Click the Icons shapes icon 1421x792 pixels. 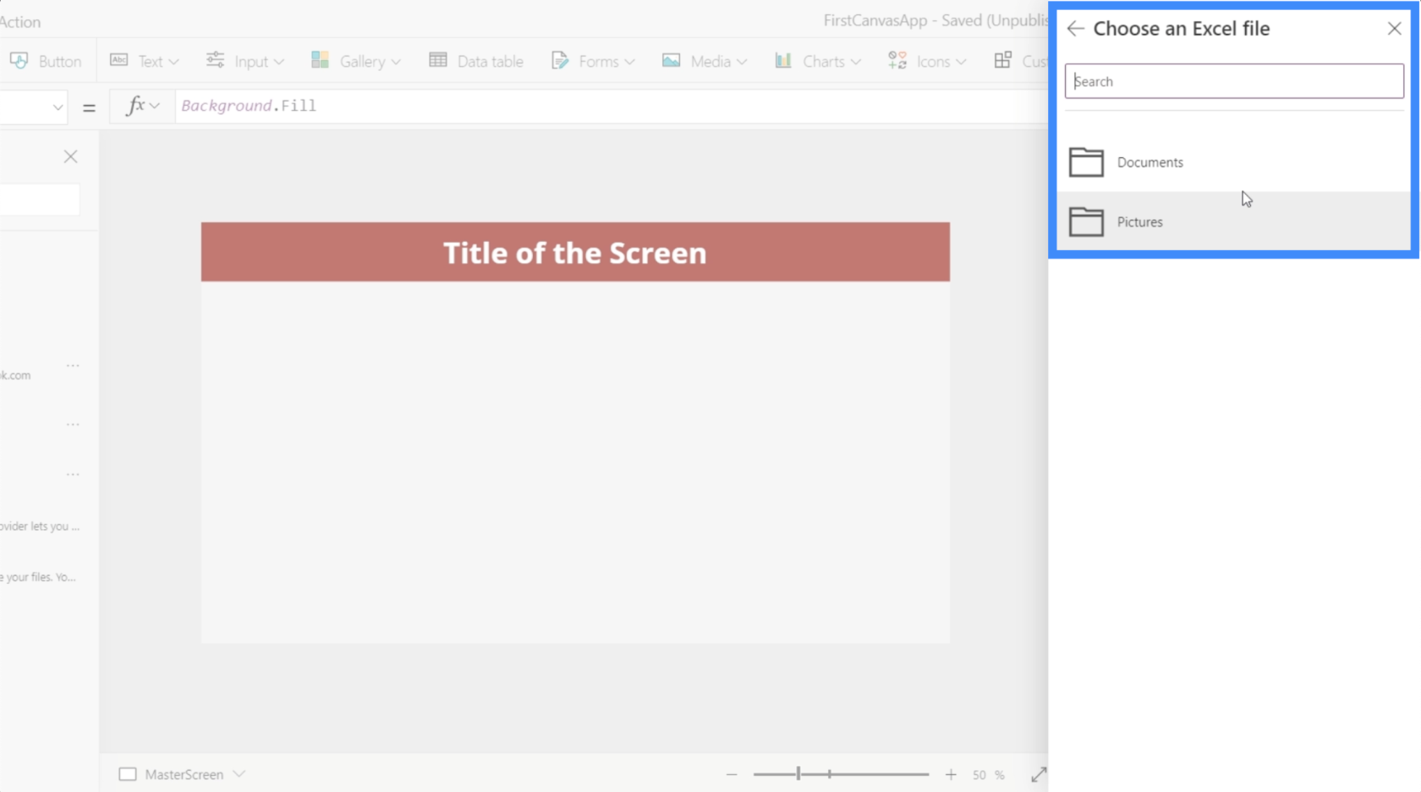coord(897,60)
